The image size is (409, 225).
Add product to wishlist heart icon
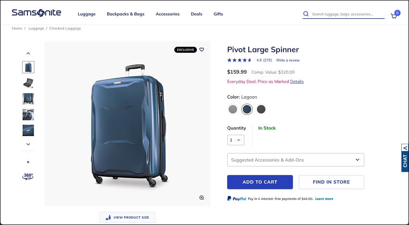202,50
